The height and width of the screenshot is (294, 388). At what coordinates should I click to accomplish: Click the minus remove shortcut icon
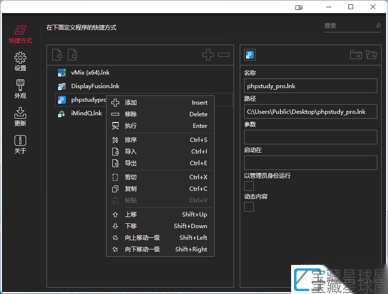coord(224,55)
